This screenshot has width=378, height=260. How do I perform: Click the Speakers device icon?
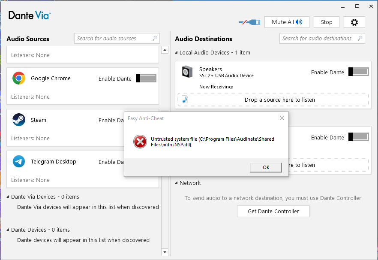pos(187,72)
